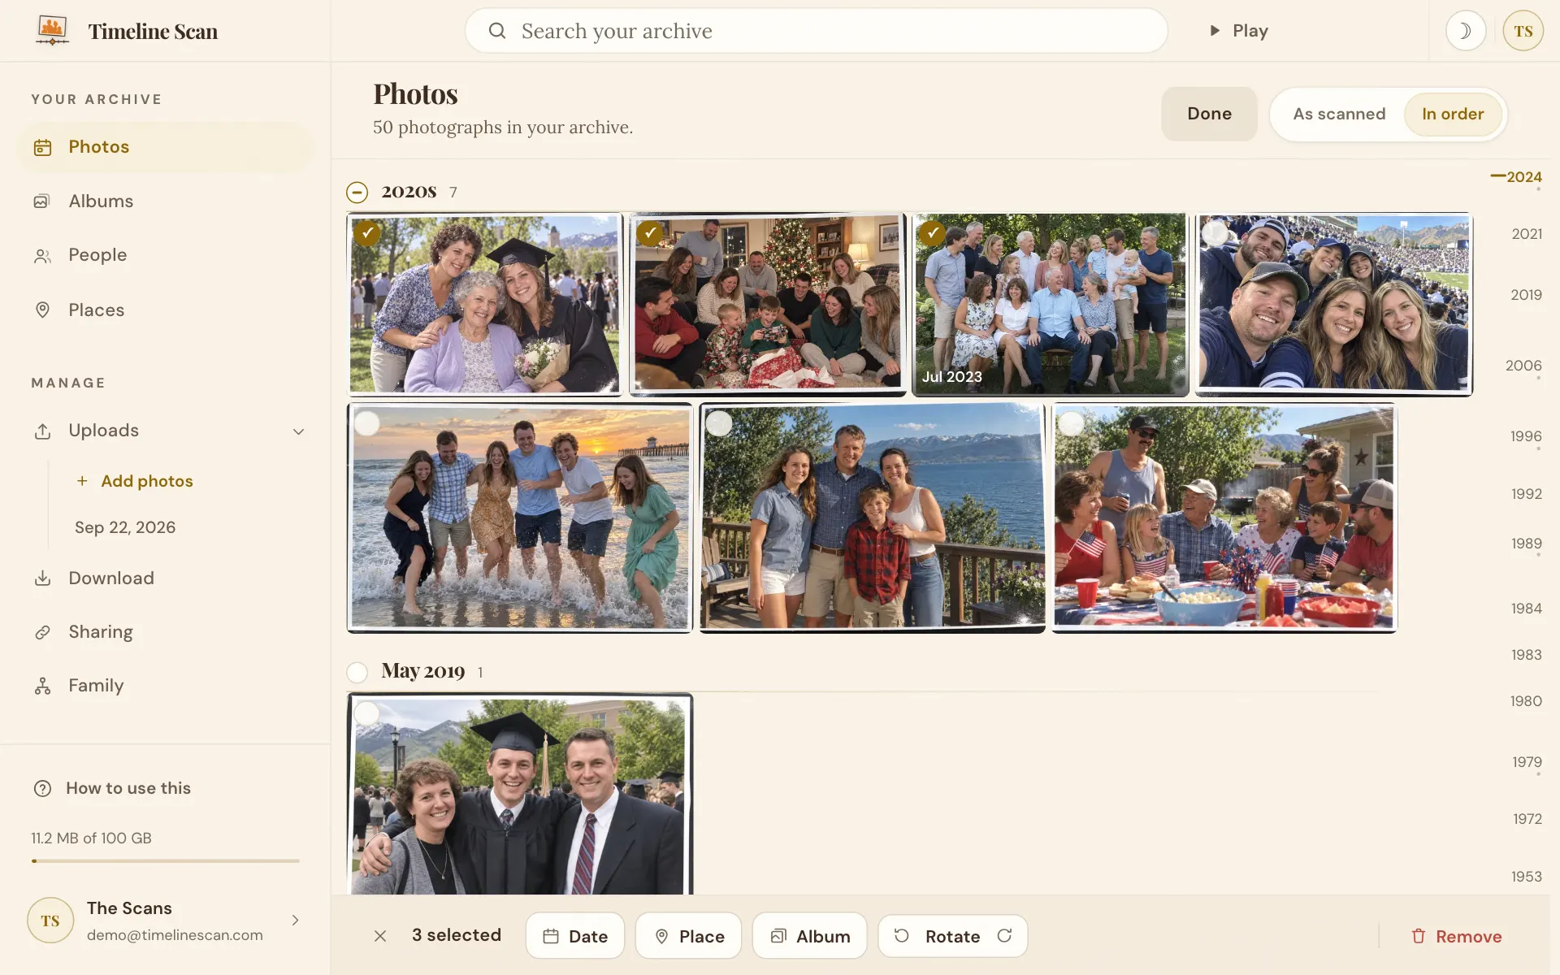Screen dimensions: 1560x975
Task: Open Places in the sidebar
Action: pos(165,310)
